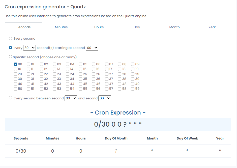Screen dimensions: 237x168
Task: Open the interval seconds dropdown showing 30
Action: [x=29, y=48]
